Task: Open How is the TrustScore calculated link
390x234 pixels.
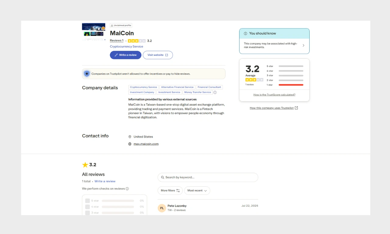Action: click(274, 95)
